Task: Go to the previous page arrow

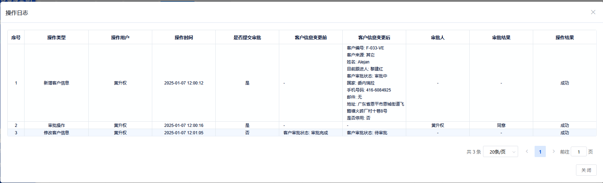Action: pyautogui.click(x=527, y=151)
